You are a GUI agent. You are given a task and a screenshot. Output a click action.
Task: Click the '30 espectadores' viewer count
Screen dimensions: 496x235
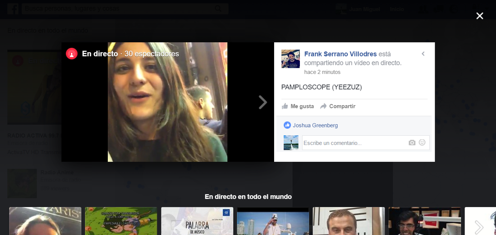pyautogui.click(x=152, y=54)
